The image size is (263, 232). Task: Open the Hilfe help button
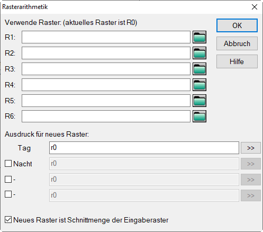(x=237, y=61)
